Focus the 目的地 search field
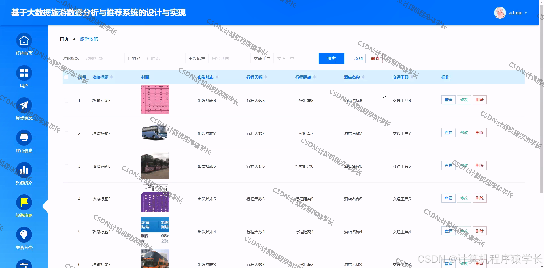This screenshot has height=268, width=544. [x=164, y=59]
